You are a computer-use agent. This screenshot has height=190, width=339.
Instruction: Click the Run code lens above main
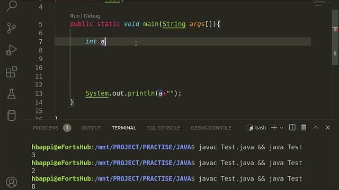75,16
